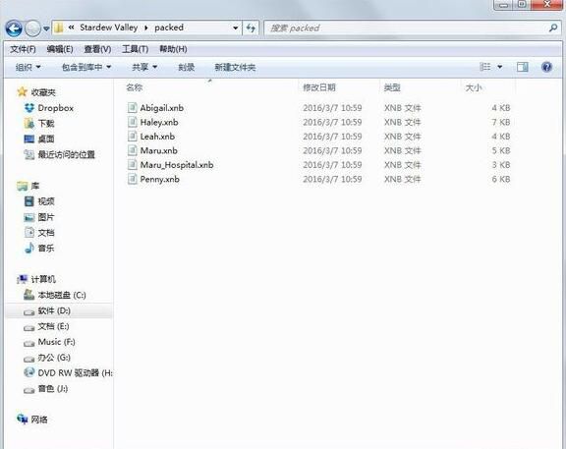566x449 pixels.
Task: Expand the arrow after Stardew Valley breadcrumb
Action: 146,28
